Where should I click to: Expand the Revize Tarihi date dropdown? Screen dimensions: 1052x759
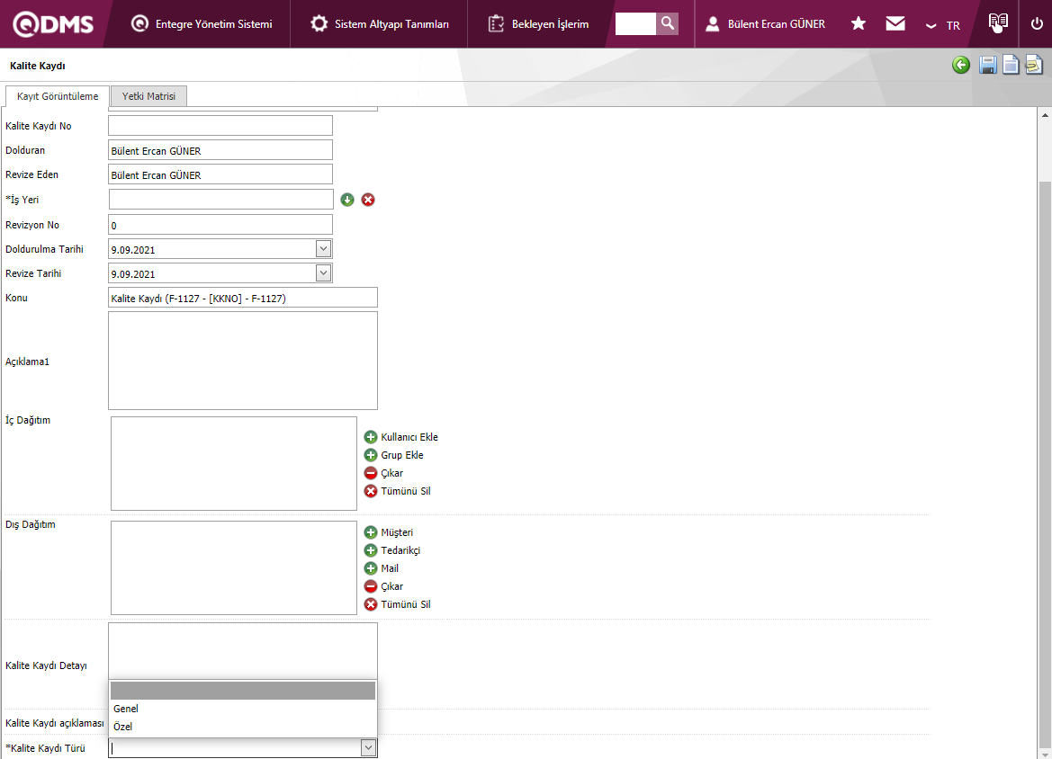click(324, 272)
